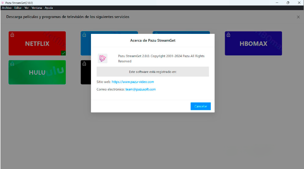This screenshot has height=169, width=304.
Task: Close the Pazu StreamGet window
Action: pyautogui.click(x=299, y=3)
